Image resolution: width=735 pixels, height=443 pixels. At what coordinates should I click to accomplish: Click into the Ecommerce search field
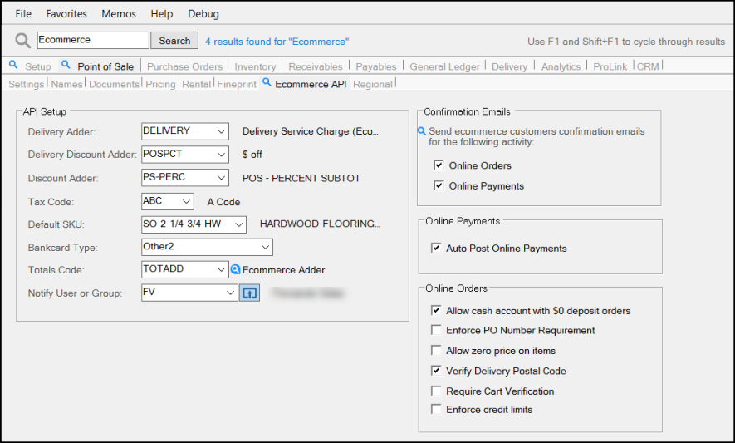(92, 40)
